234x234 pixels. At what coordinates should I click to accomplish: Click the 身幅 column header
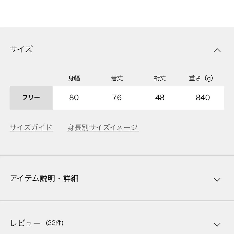click(x=74, y=78)
